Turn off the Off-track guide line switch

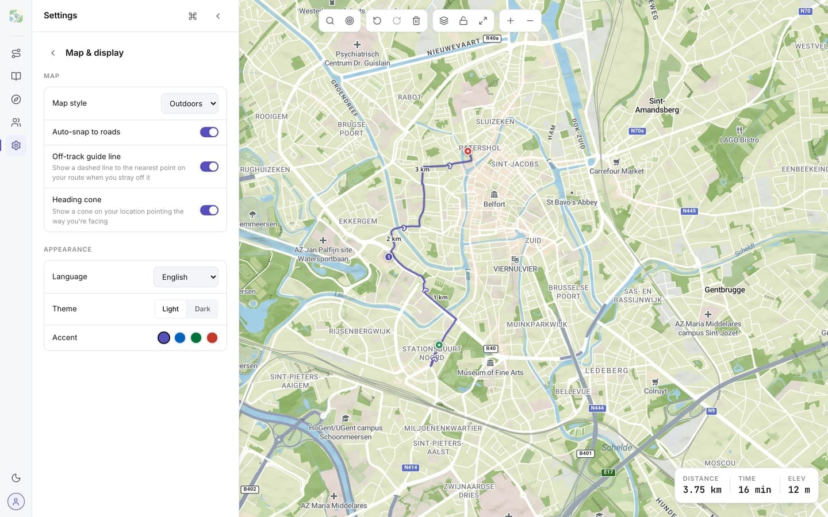[x=209, y=167]
